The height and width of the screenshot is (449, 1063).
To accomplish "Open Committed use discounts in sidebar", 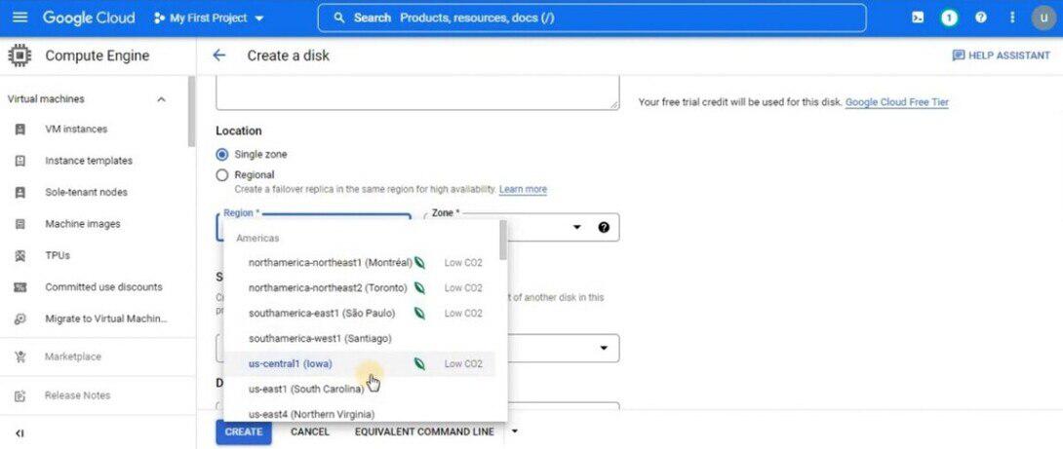I will pyautogui.click(x=103, y=287).
